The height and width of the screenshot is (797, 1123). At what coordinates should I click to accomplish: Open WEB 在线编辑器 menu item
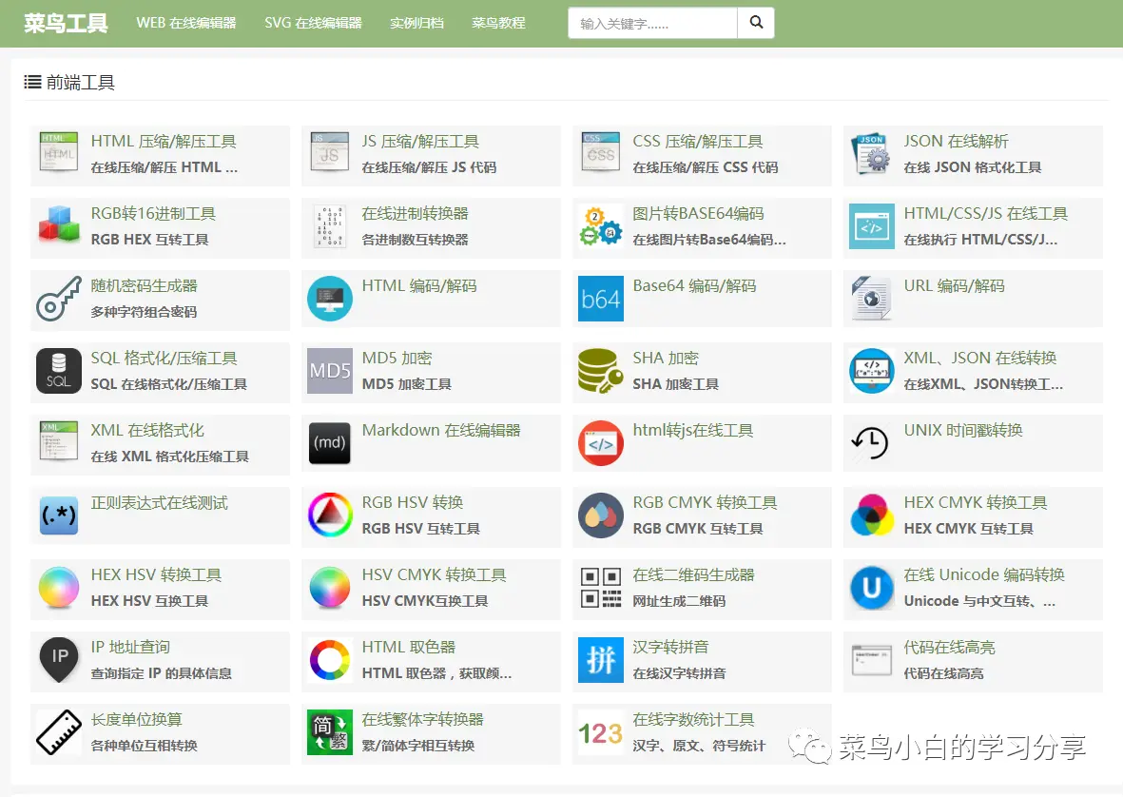[186, 23]
